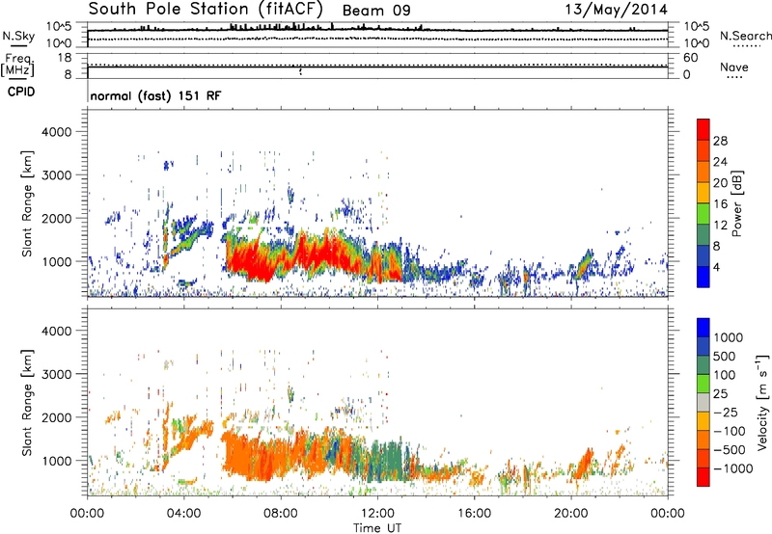The image size is (772, 534).
Task: Click Slant Range [km] label of velocity panel
Action: tap(27, 403)
